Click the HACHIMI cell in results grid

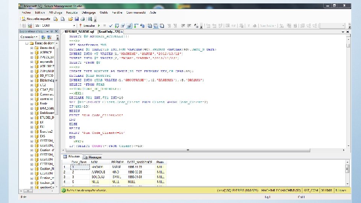pyautogui.click(x=98, y=167)
